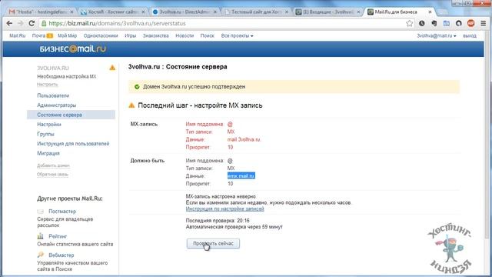Click the Добавить домен link

click(53, 165)
